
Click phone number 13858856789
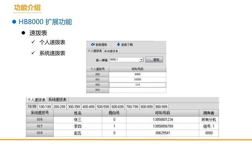coord(163,126)
